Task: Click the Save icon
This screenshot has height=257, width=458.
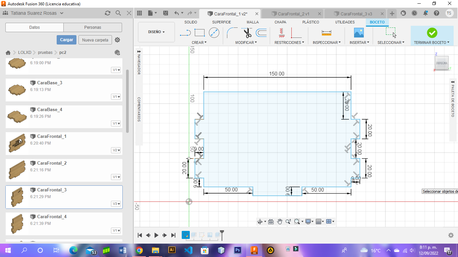Action: click(166, 13)
